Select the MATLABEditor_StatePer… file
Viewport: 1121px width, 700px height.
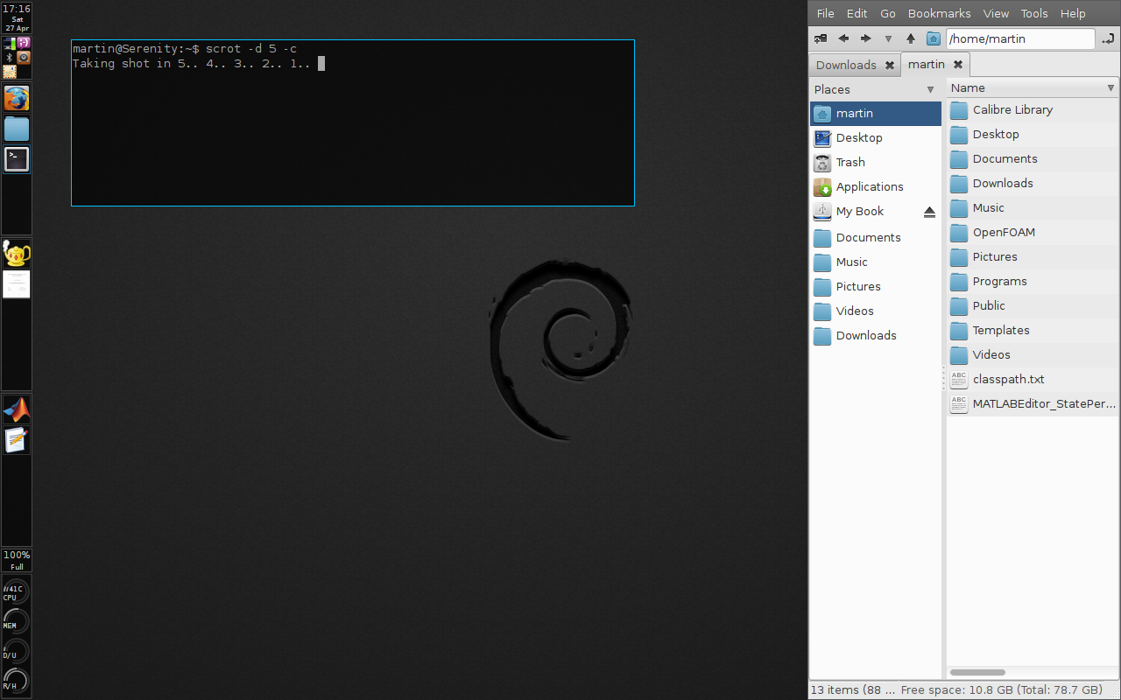(1033, 404)
